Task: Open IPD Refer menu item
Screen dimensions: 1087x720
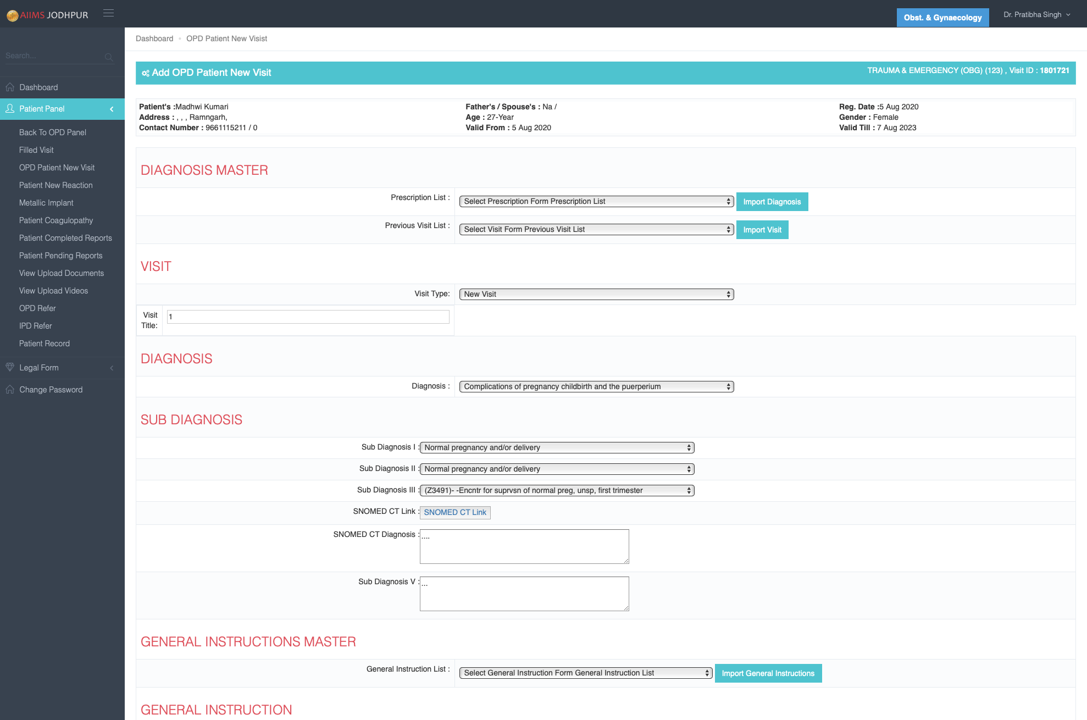Action: coord(35,326)
